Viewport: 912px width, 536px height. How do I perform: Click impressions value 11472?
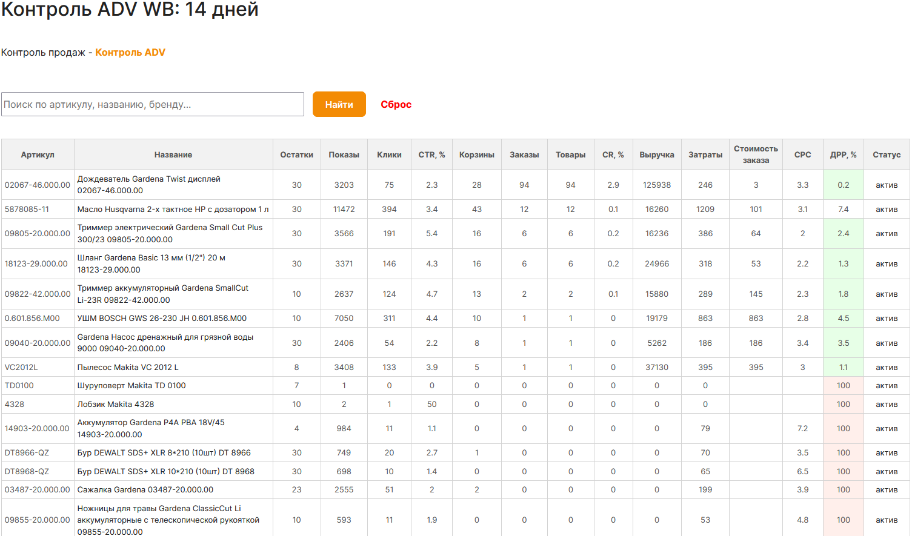tap(344, 209)
